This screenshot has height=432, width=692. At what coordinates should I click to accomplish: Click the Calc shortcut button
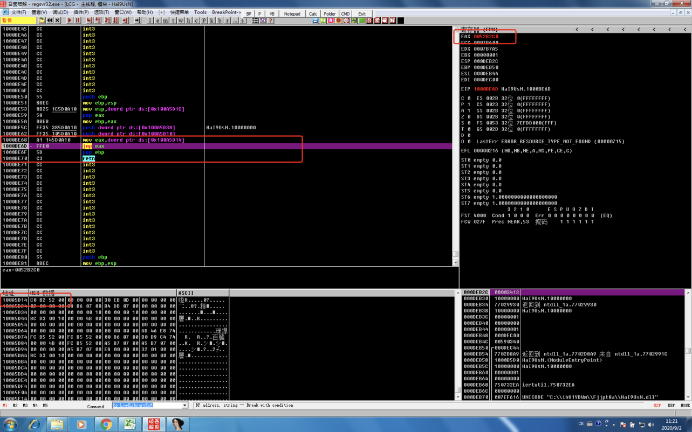click(313, 14)
